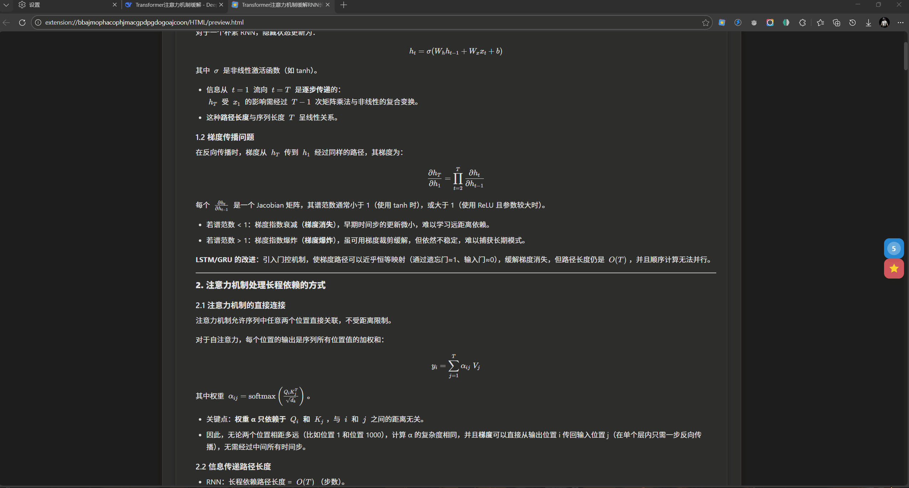This screenshot has height=488, width=909.
Task: Click the colorful star extension icon
Action: click(x=722, y=22)
